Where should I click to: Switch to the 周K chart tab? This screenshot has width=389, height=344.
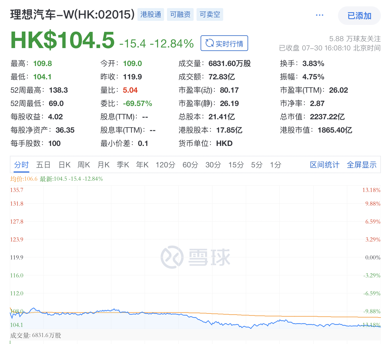pyautogui.click(x=84, y=165)
